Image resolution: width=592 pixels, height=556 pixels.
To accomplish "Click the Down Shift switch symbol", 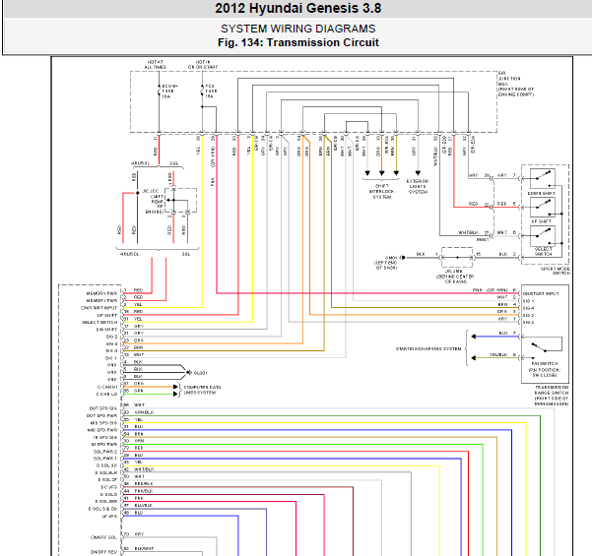I will tap(543, 179).
